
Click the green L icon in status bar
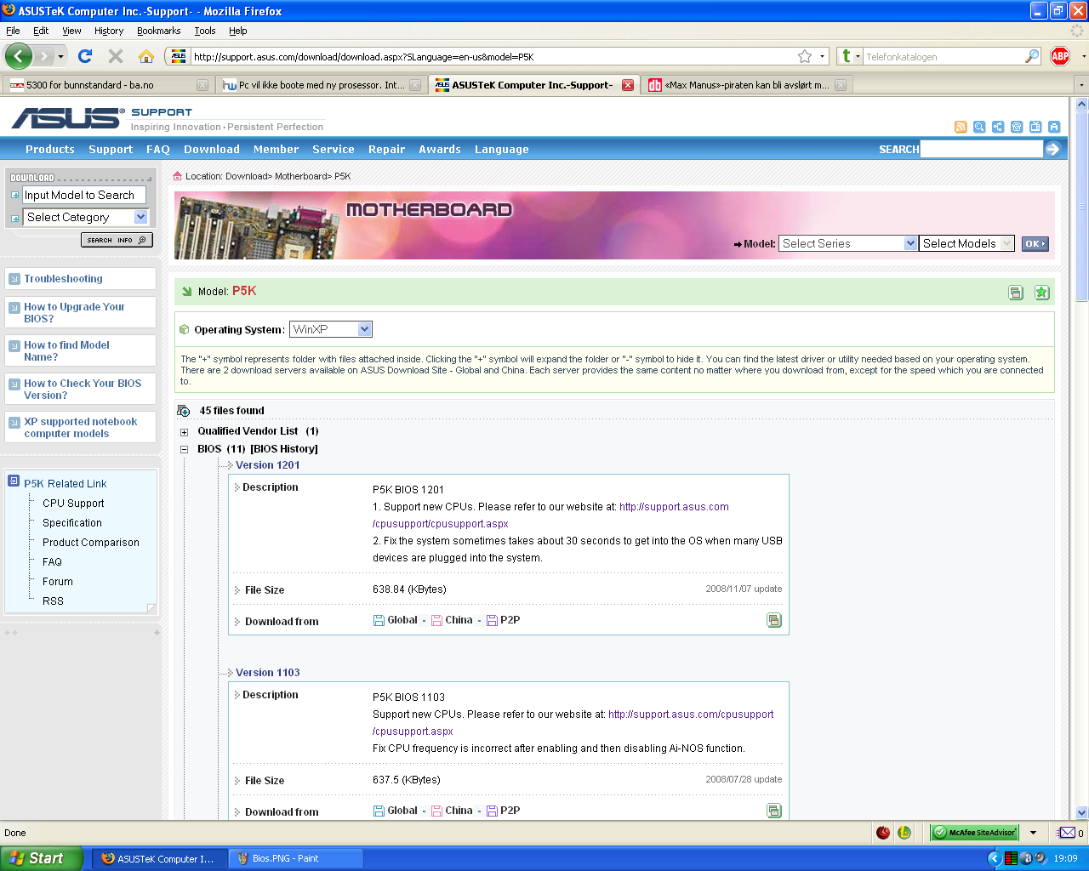pos(904,833)
